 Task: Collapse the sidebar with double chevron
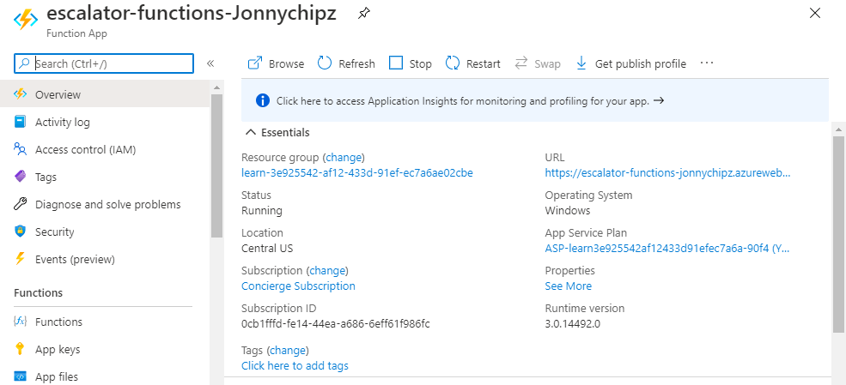click(210, 63)
